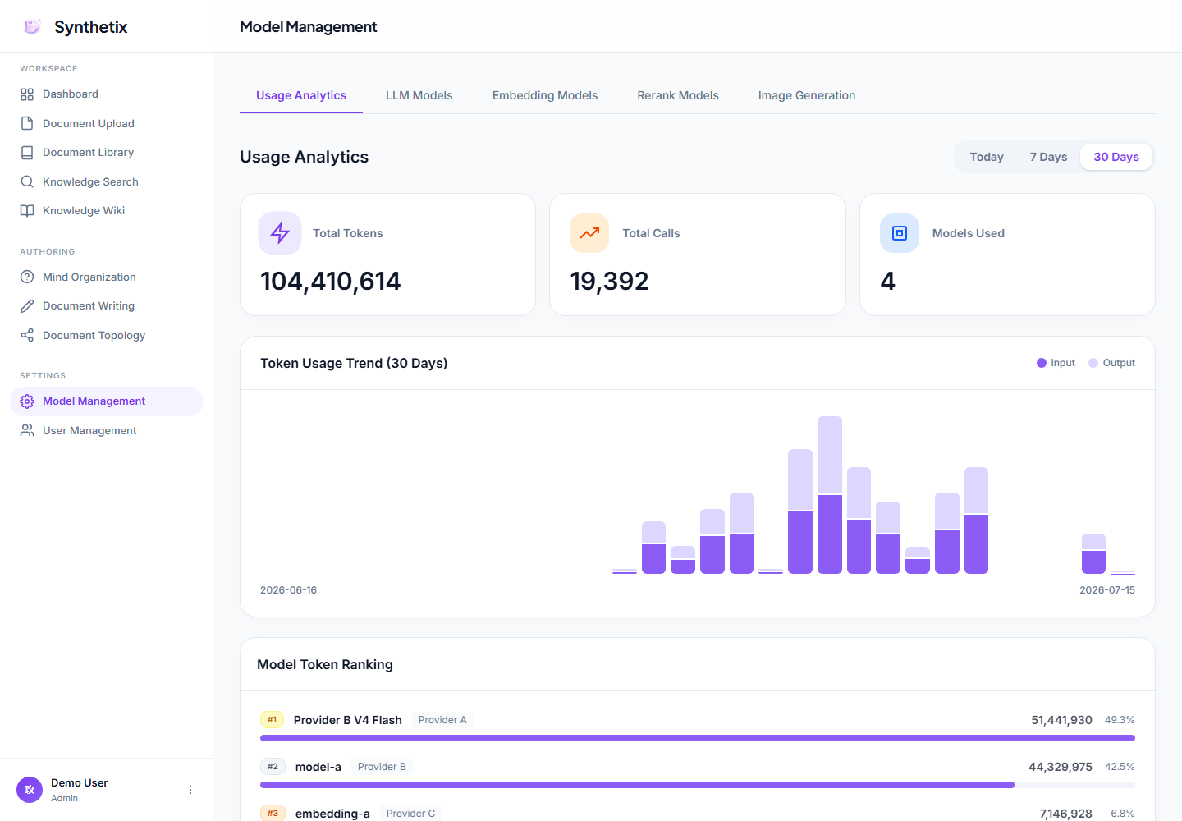Image resolution: width=1182 pixels, height=821 pixels.
Task: Open User Management settings
Action: (106, 430)
